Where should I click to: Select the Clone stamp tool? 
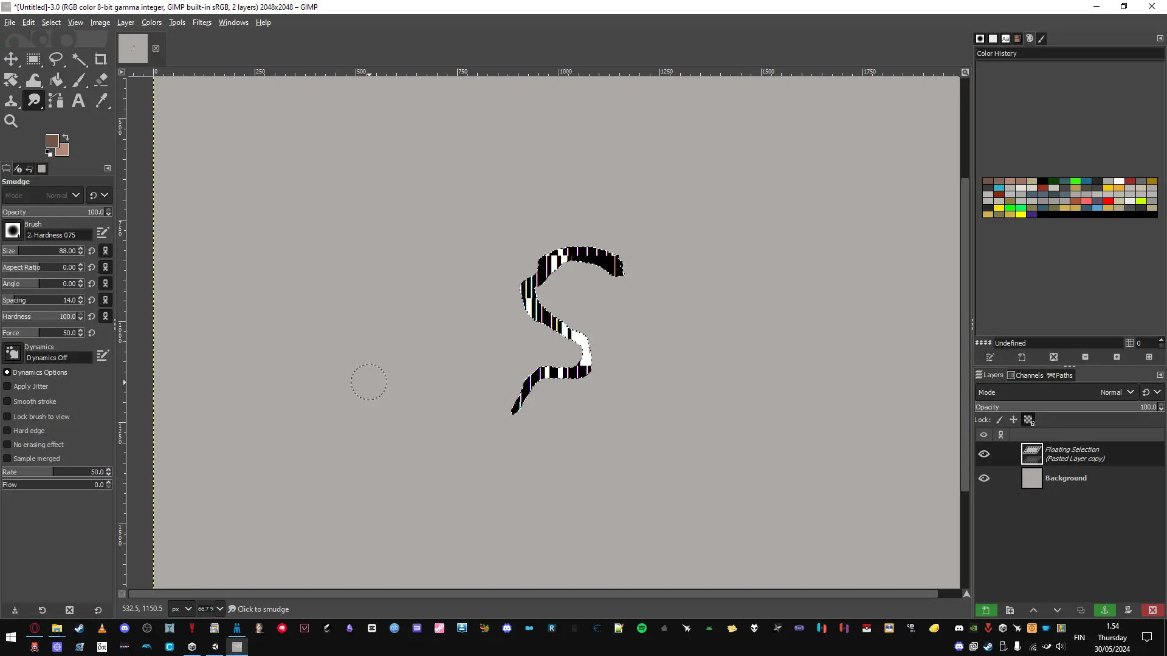(11, 100)
